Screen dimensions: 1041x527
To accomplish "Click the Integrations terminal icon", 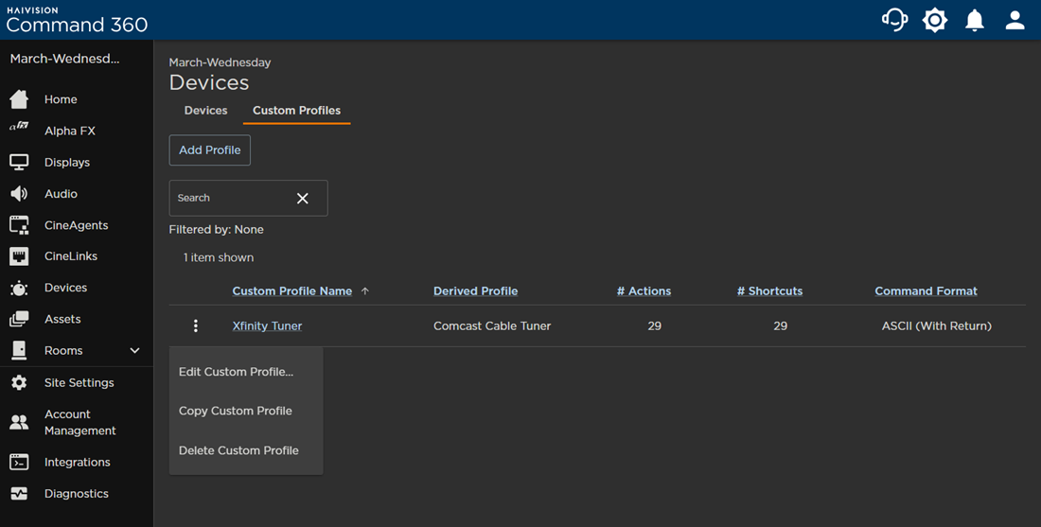I will (19, 462).
